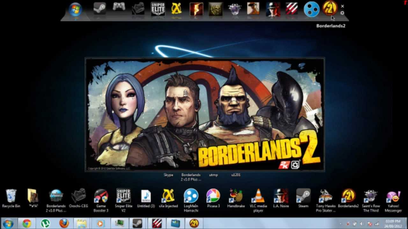The height and width of the screenshot is (229, 408).
Task: Show hidden system tray icons
Action: pos(341,224)
